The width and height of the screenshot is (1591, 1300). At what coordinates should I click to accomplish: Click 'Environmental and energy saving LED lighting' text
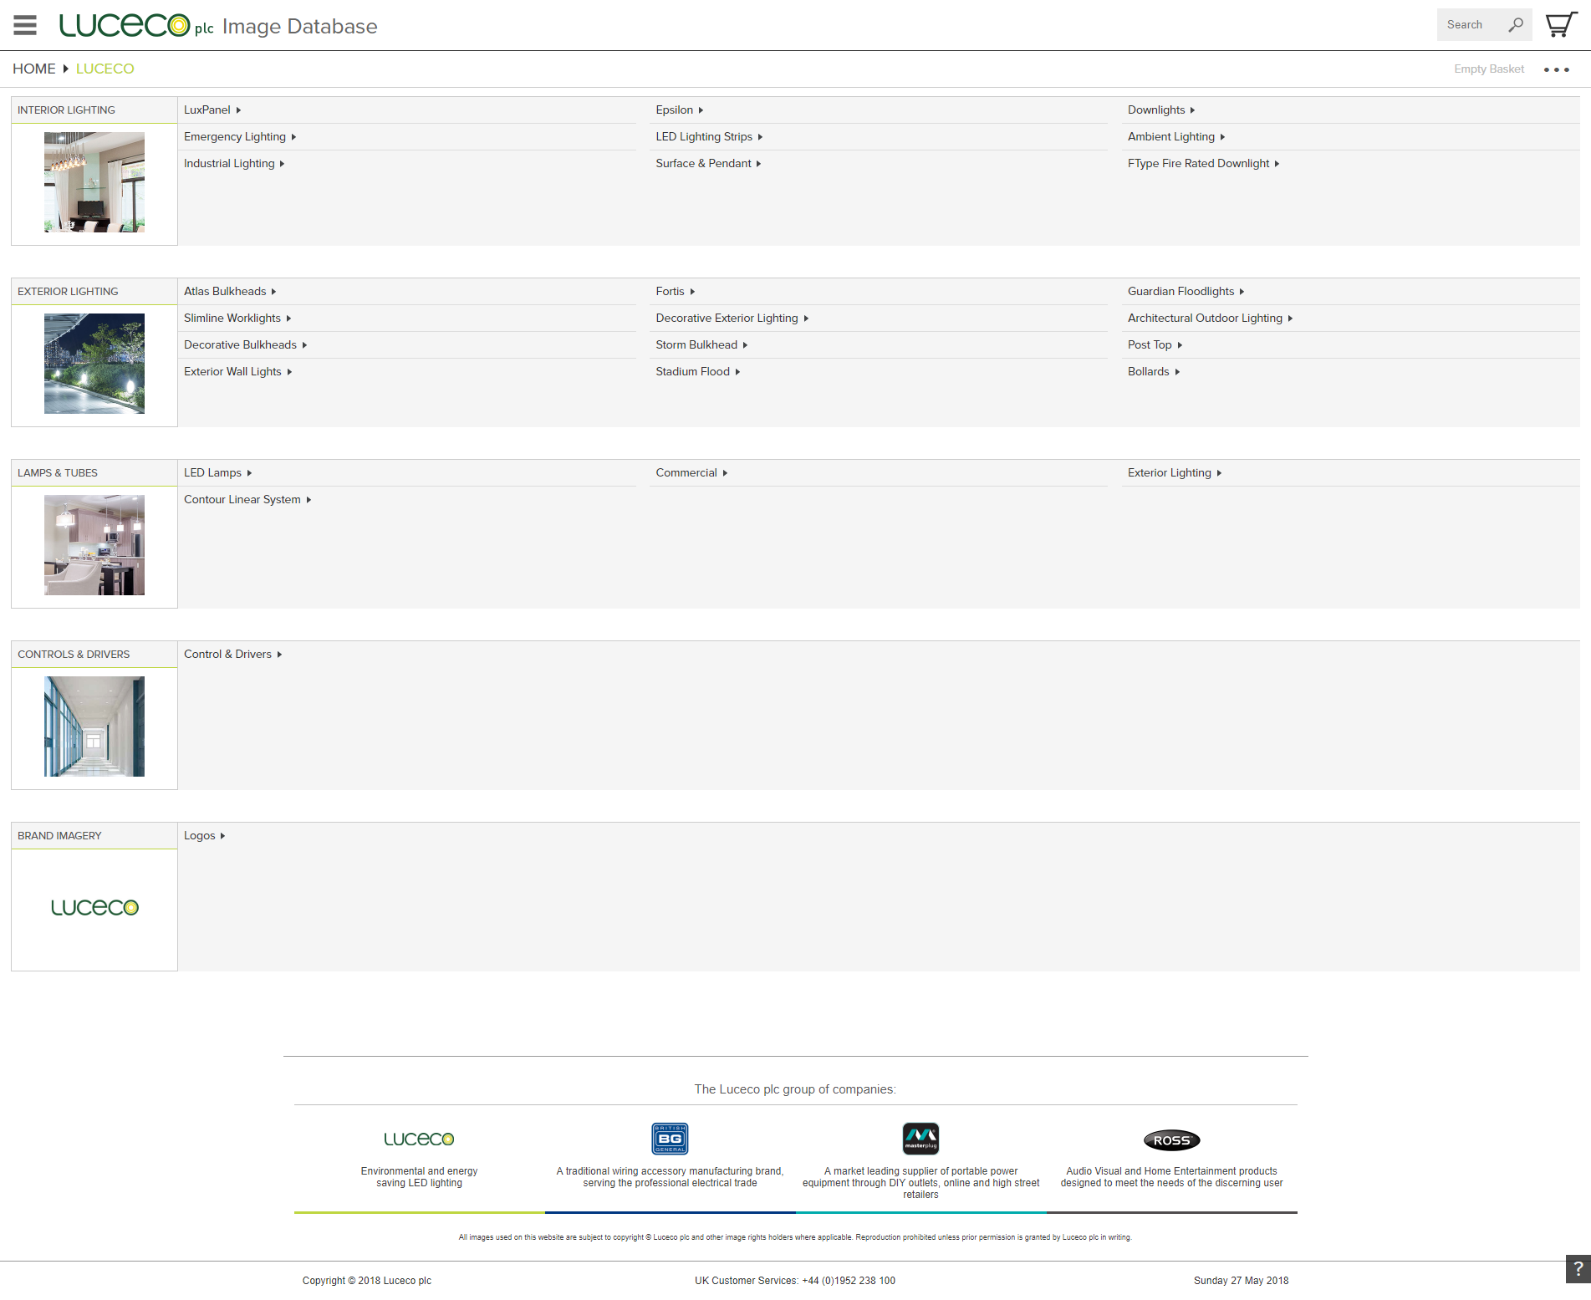(x=419, y=1177)
